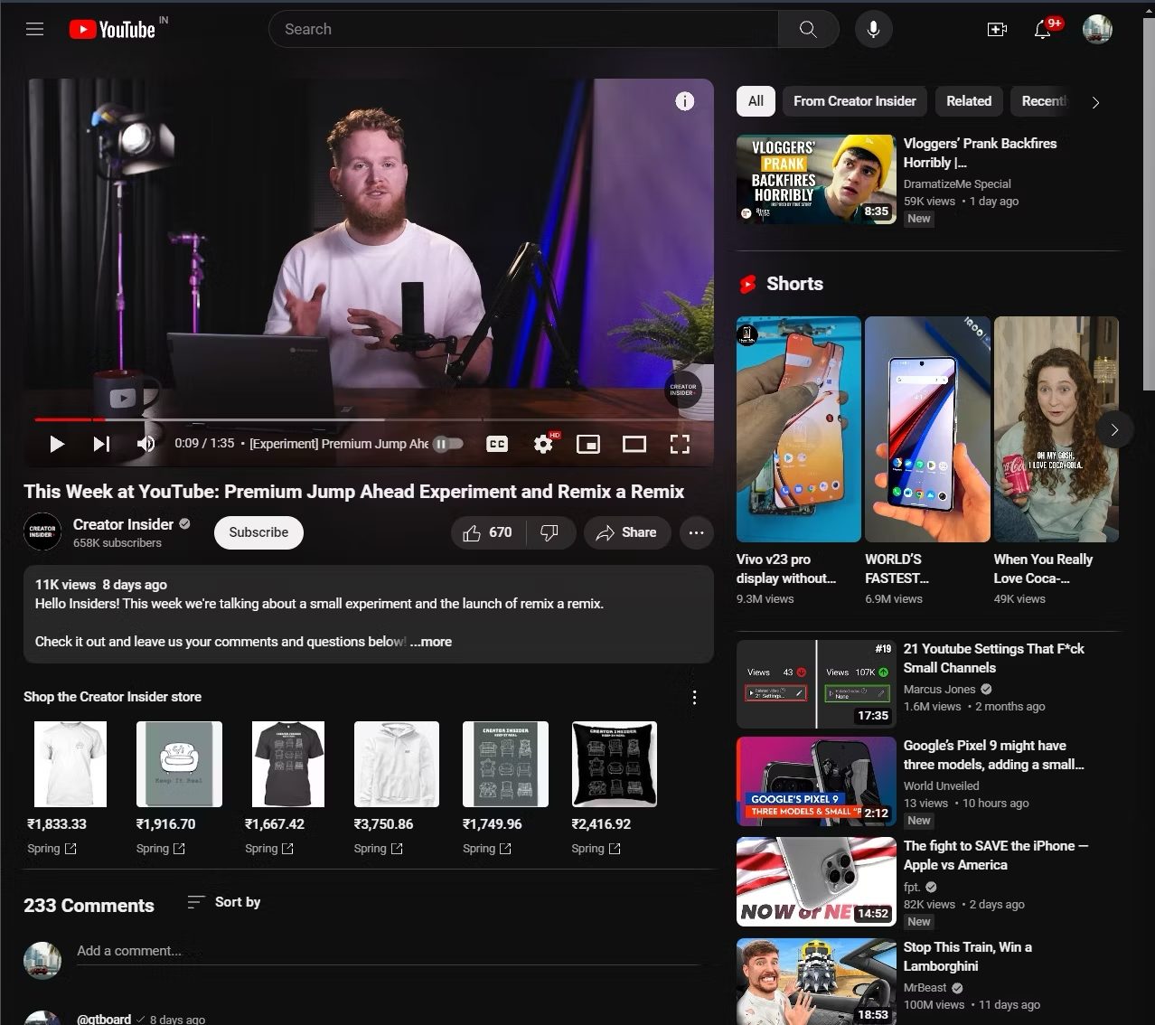Enable miniplayer mode
The image size is (1155, 1025).
(588, 444)
